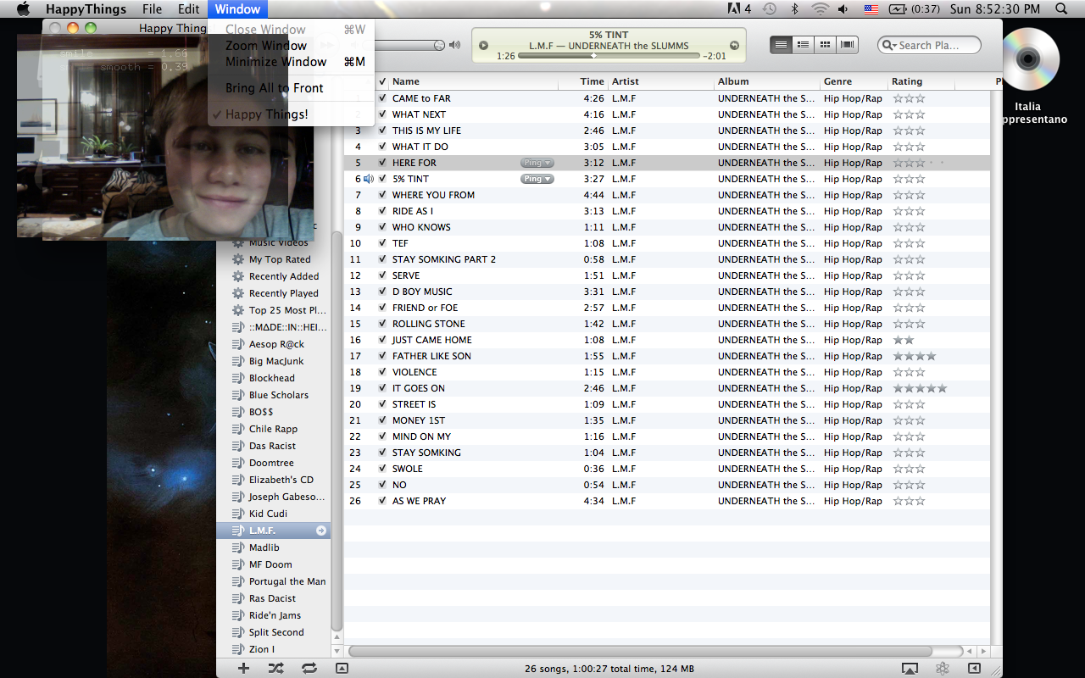
Task: Open the Italia disc icon on desktop
Action: coord(1027,58)
